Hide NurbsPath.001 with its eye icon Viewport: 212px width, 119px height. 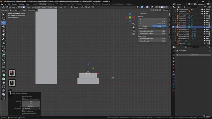[207, 29]
